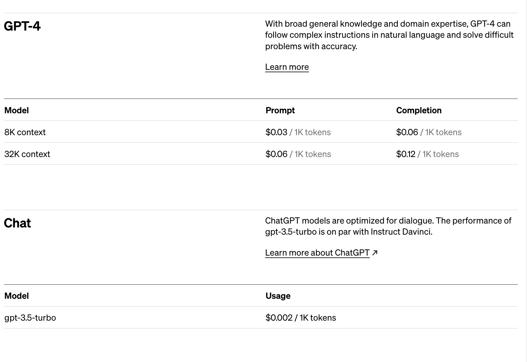Click the Chat section heading
The image size is (527, 362).
point(17,223)
